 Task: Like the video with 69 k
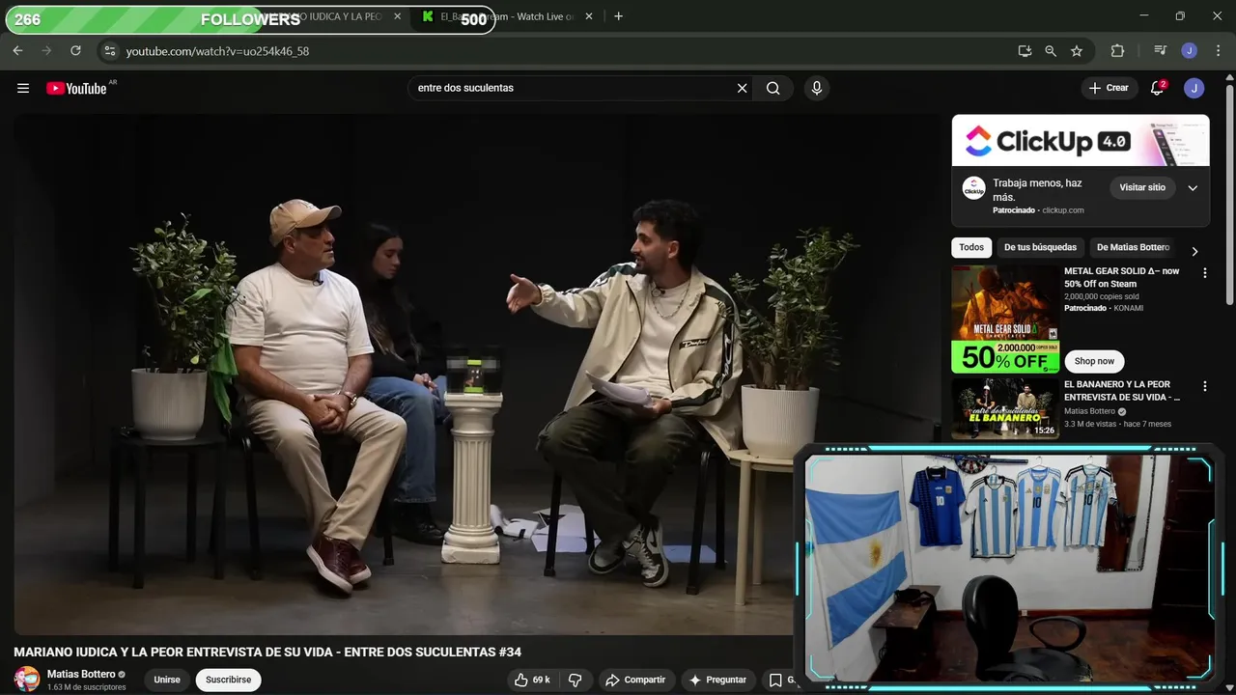point(532,680)
